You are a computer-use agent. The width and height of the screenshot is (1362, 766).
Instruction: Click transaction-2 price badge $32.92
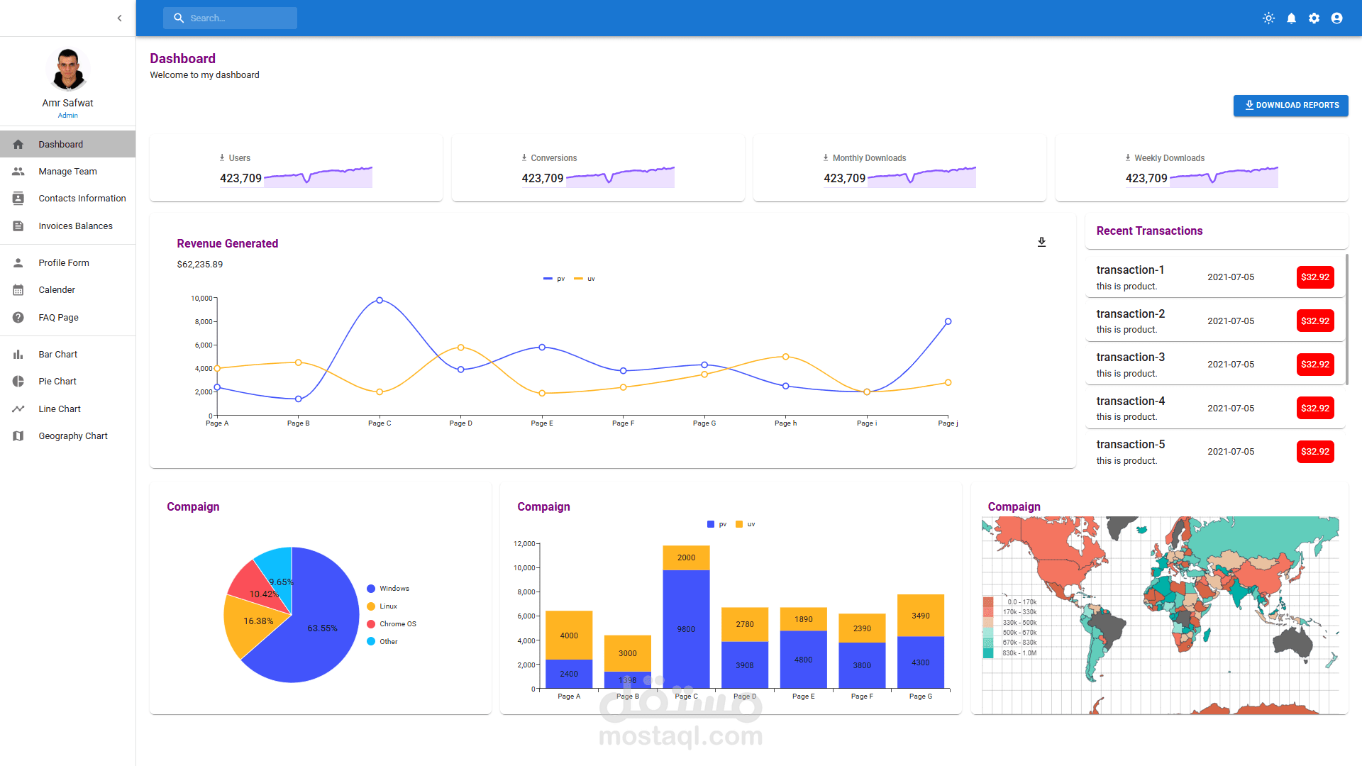point(1315,321)
